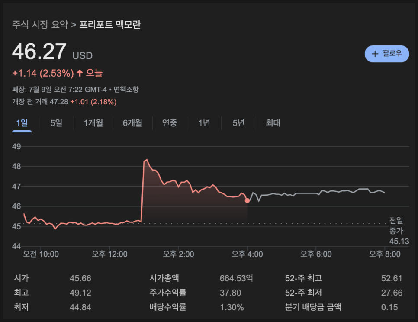Click the 52-주 최저 value 27.66
Viewport: 418px width, 322px height.
click(392, 293)
